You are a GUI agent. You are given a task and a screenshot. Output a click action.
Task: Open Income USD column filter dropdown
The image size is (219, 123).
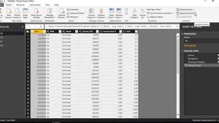click(97, 31)
